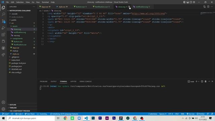Close the close.svg editor tab

(x=129, y=7)
